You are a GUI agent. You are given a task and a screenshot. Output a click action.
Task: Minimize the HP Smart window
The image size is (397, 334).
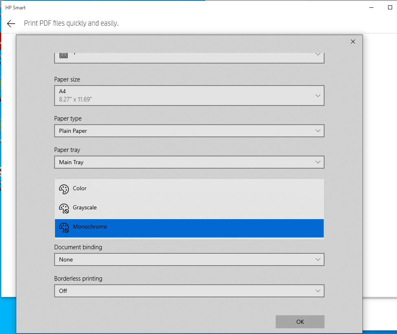(x=371, y=7)
